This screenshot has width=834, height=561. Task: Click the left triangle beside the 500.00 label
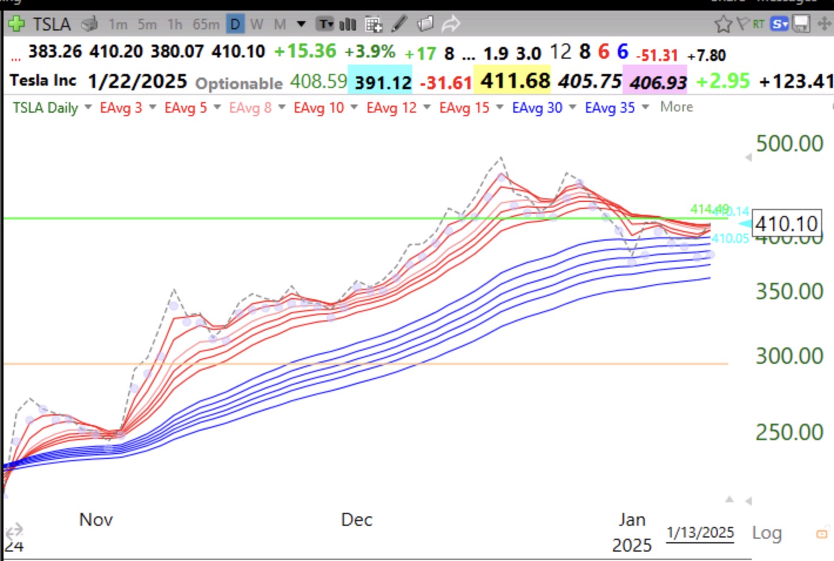coord(748,157)
